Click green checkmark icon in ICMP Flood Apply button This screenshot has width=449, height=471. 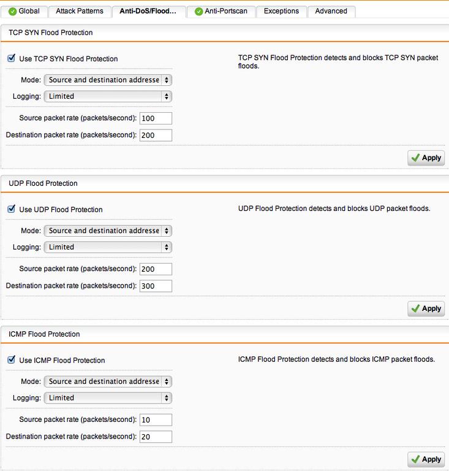point(415,459)
